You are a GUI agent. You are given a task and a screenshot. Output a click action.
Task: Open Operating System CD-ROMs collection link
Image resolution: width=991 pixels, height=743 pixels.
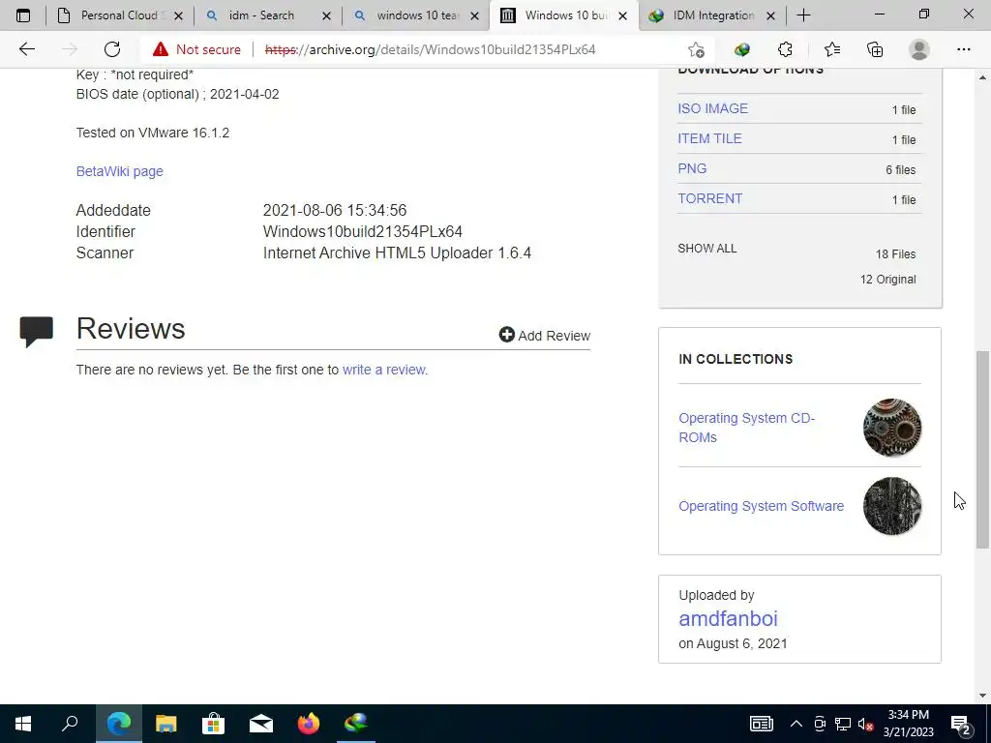tap(746, 428)
